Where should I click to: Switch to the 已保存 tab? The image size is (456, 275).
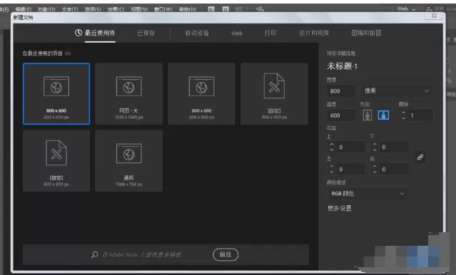click(146, 33)
